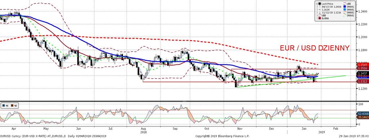The image size is (369, 138).
Task: Select the red dashed SMAVG icon
Action: pos(344,13)
